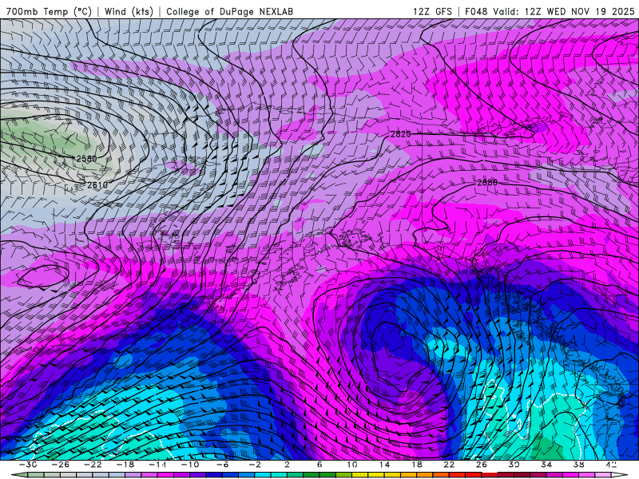Click the 6 color bar tick label

coord(319,465)
